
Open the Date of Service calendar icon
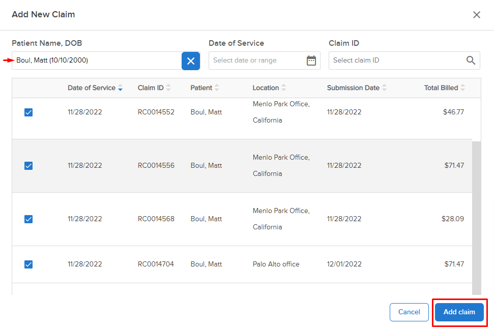[311, 61]
